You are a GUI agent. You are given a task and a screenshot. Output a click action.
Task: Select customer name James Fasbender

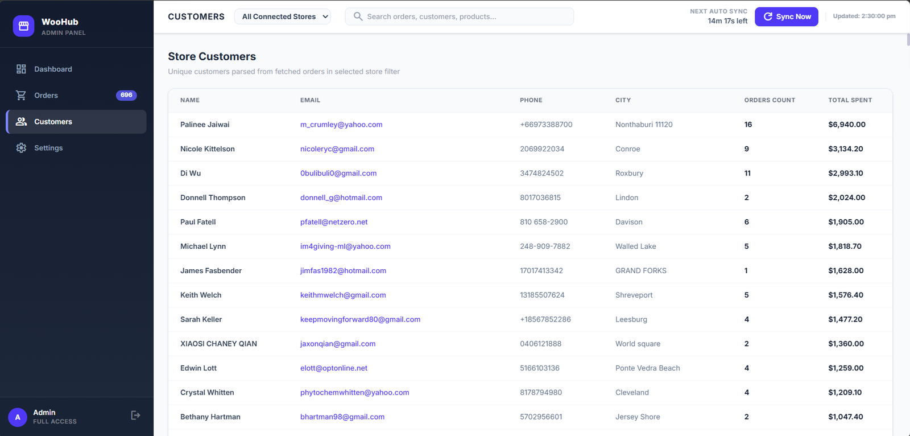tap(211, 270)
